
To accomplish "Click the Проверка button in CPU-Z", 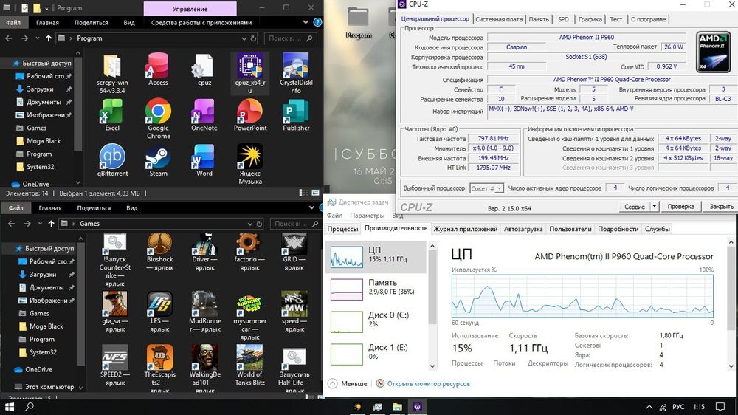I will pyautogui.click(x=680, y=206).
